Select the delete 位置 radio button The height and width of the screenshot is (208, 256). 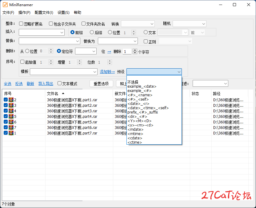tap(27, 51)
